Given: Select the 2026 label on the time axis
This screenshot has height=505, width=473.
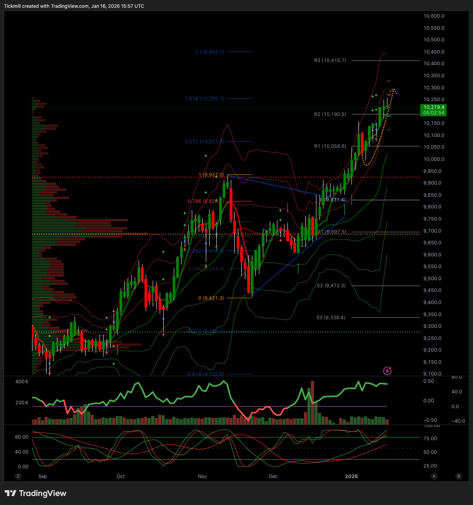Looking at the screenshot, I should (352, 476).
